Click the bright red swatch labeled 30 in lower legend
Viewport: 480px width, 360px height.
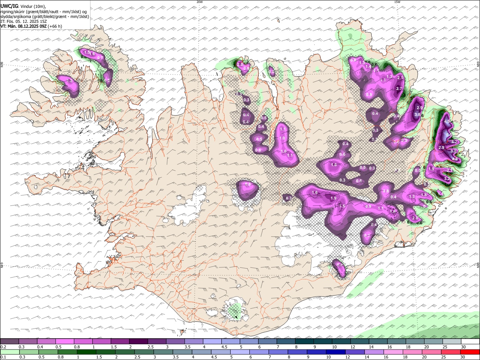pos(470,352)
